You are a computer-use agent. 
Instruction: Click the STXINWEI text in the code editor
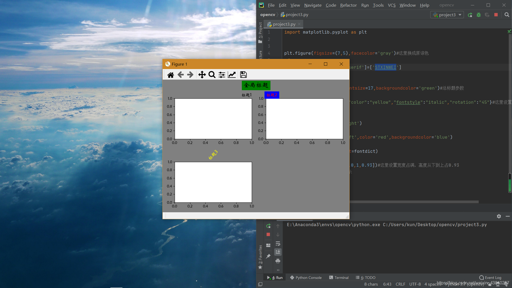click(385, 67)
